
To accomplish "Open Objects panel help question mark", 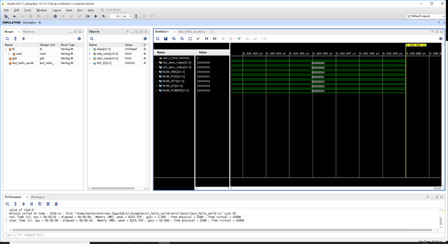I will (127, 32).
